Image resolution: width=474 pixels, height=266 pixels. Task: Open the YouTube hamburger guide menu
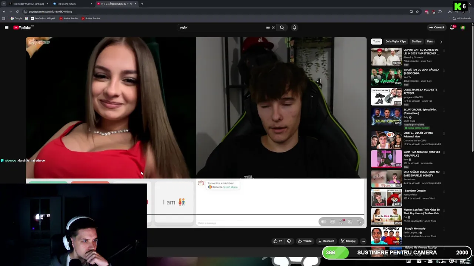coord(6,27)
